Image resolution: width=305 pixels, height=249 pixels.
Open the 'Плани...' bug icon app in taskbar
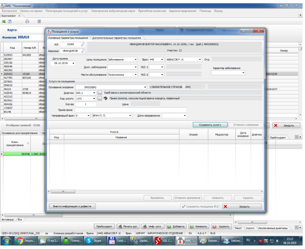(72, 241)
